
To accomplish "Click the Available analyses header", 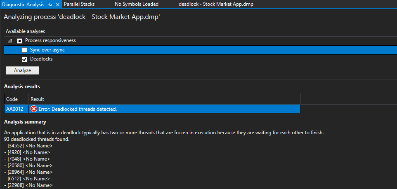I will pyautogui.click(x=25, y=31).
